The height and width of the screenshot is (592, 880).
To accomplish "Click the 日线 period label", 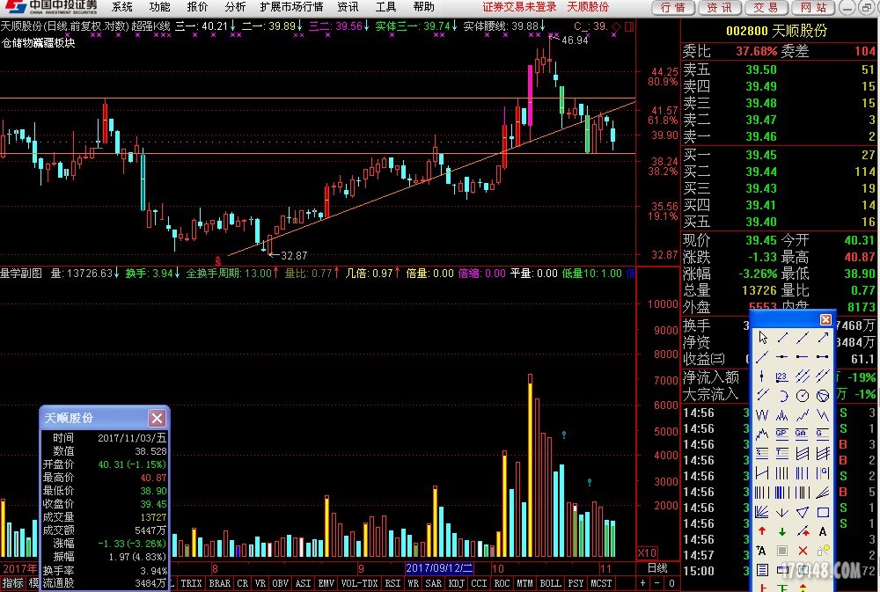I will pos(657,568).
